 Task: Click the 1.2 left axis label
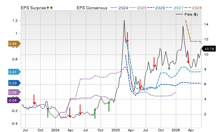[15, 21]
